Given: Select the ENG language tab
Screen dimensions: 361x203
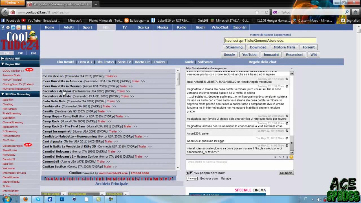Looking at the screenshot, I should tap(34, 53).
